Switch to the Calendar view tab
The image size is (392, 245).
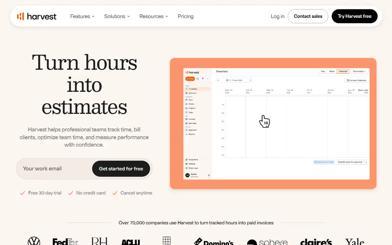tap(343, 72)
